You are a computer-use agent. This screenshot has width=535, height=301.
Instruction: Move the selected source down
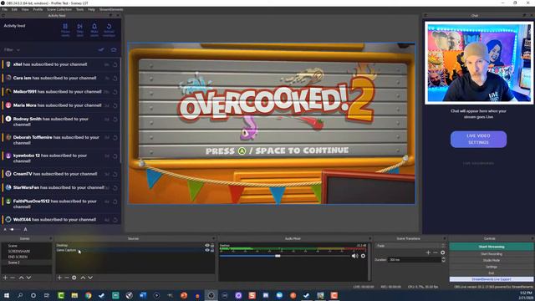(90, 278)
